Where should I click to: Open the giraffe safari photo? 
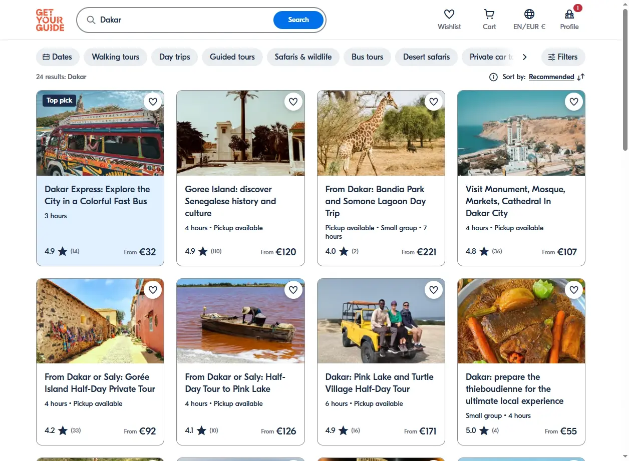click(381, 133)
